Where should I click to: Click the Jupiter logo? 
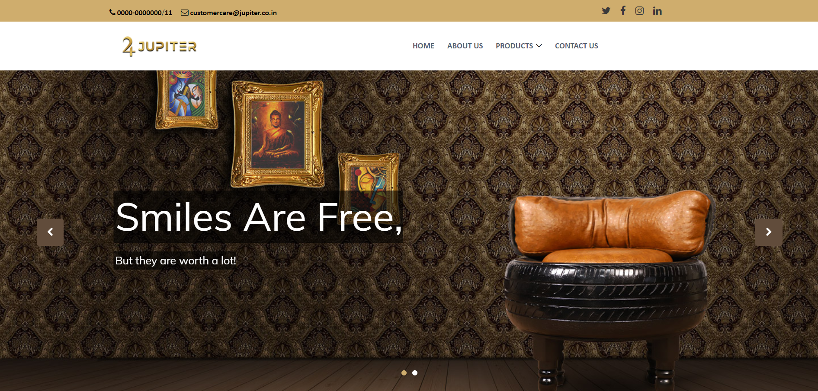159,46
